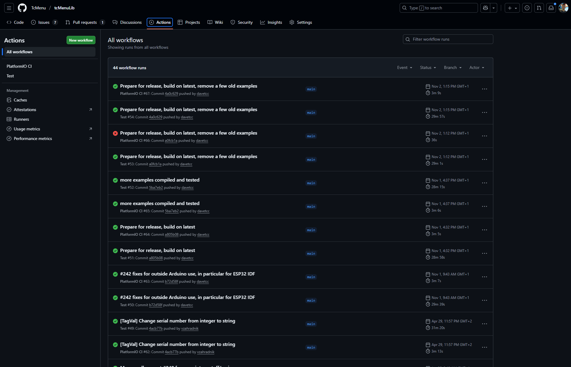Open the kebab menu for PlatformIO CI #67 run
Viewport: 571px width, 367px height.
click(484, 89)
